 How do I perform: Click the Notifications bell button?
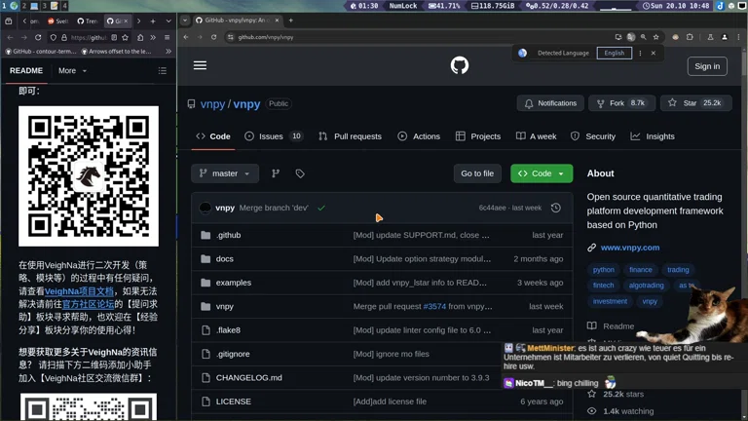pos(550,103)
